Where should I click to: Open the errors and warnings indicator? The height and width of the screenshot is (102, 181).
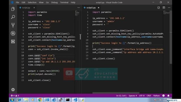click(15, 96)
